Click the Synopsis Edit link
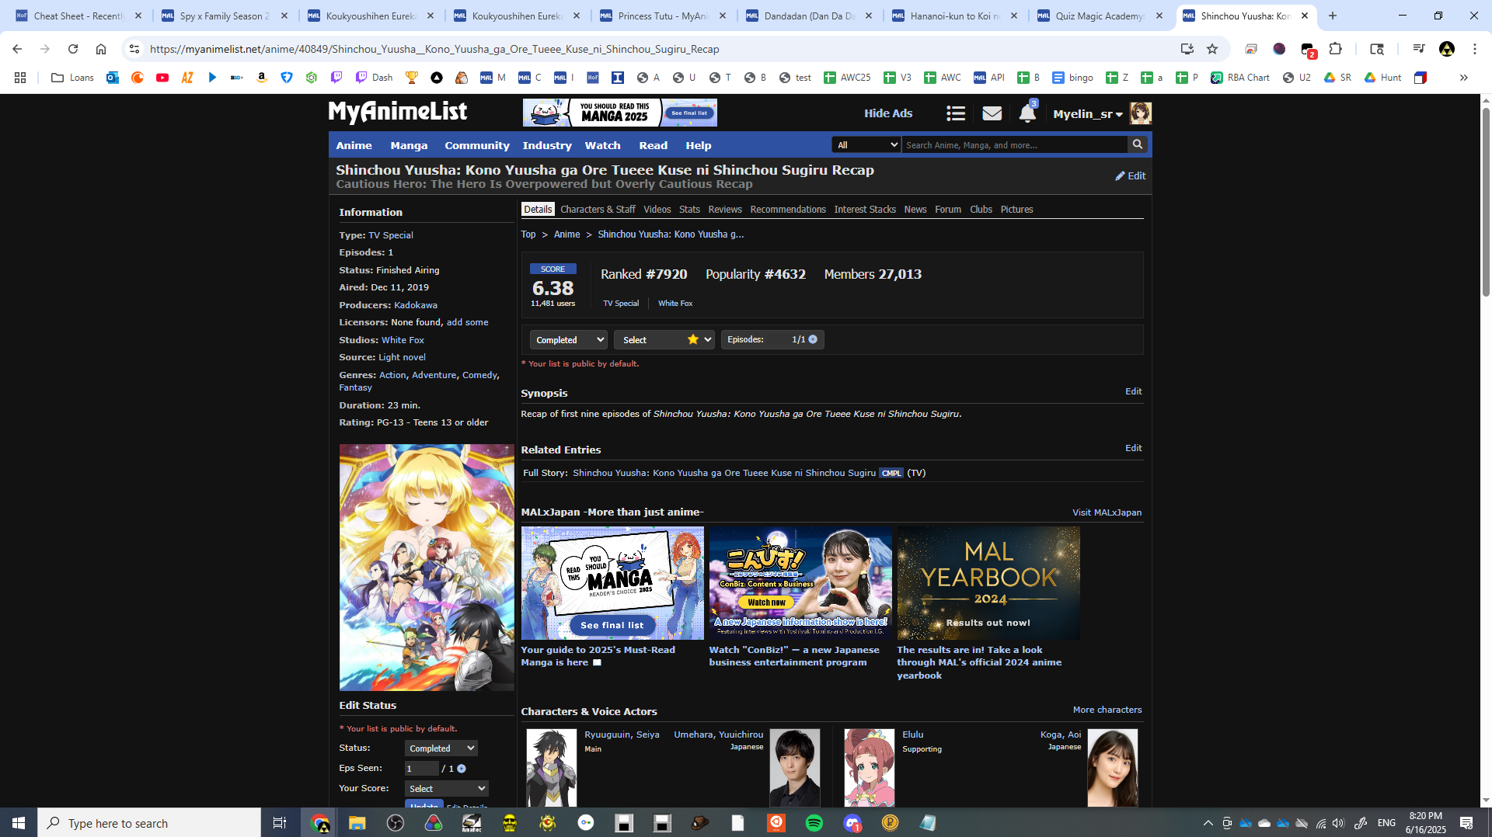The width and height of the screenshot is (1492, 837). (1134, 391)
